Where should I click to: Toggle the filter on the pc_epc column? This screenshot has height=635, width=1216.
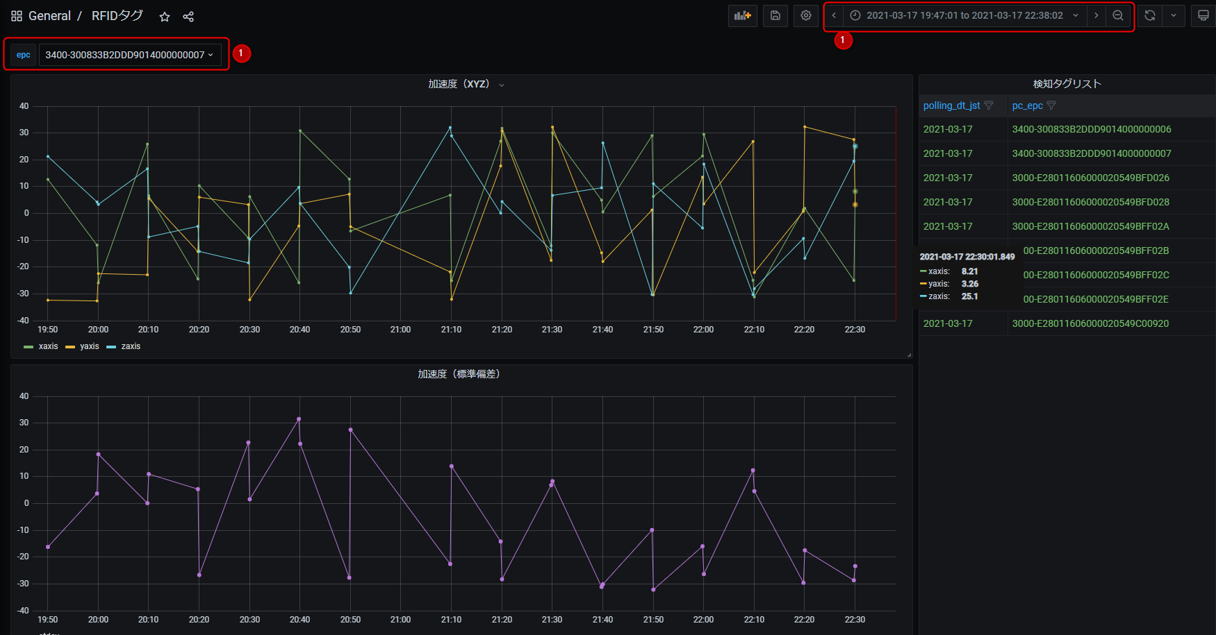point(1053,105)
